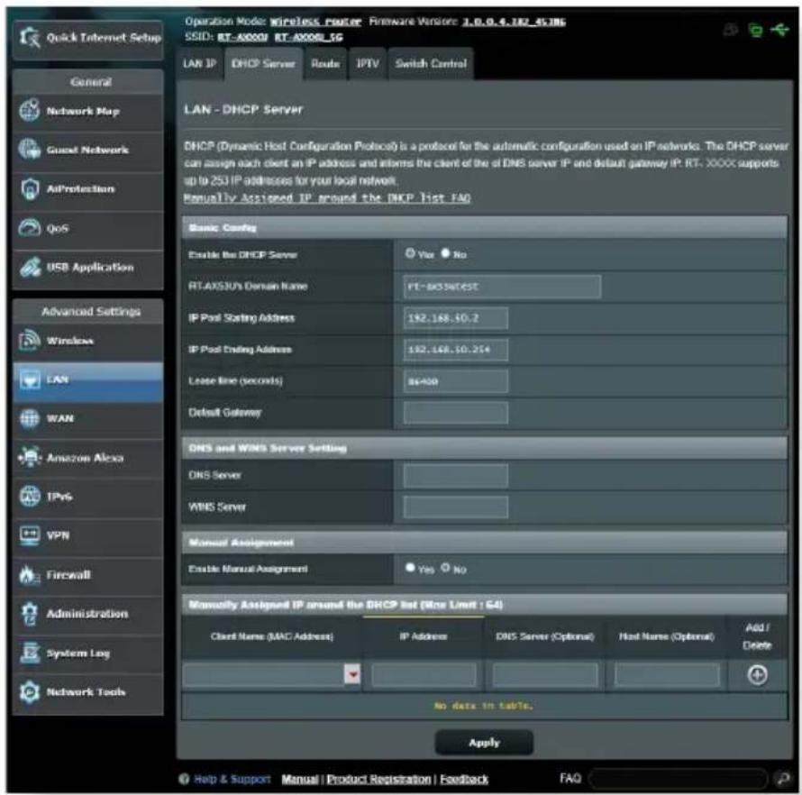Open the Feedback link
The height and width of the screenshot is (795, 802).
pyautogui.click(x=464, y=779)
